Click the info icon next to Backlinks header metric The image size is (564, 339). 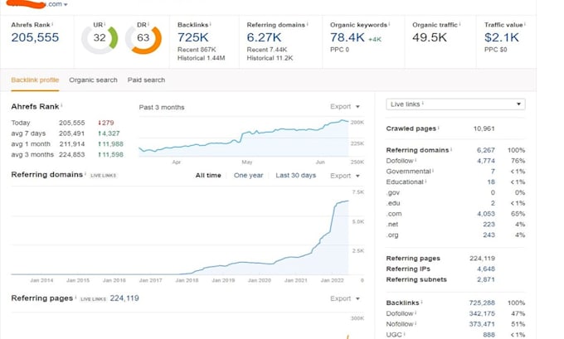click(x=211, y=24)
